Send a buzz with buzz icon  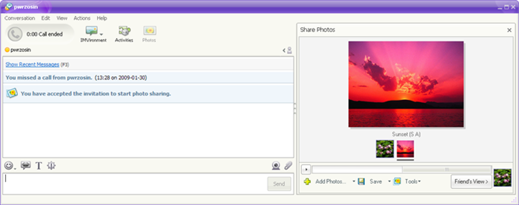pos(51,166)
